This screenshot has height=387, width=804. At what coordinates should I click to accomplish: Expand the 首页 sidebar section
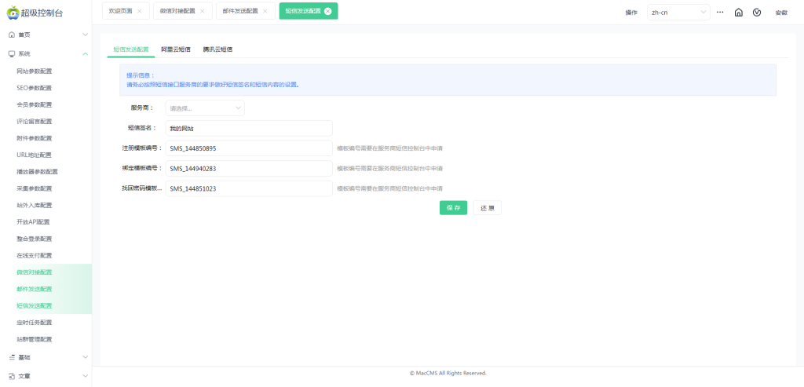coord(85,35)
